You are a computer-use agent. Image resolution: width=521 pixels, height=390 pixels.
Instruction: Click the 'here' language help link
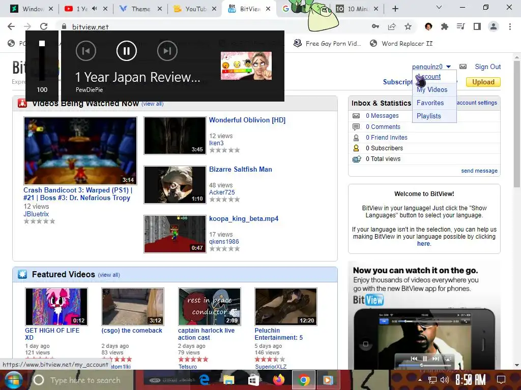click(423, 243)
